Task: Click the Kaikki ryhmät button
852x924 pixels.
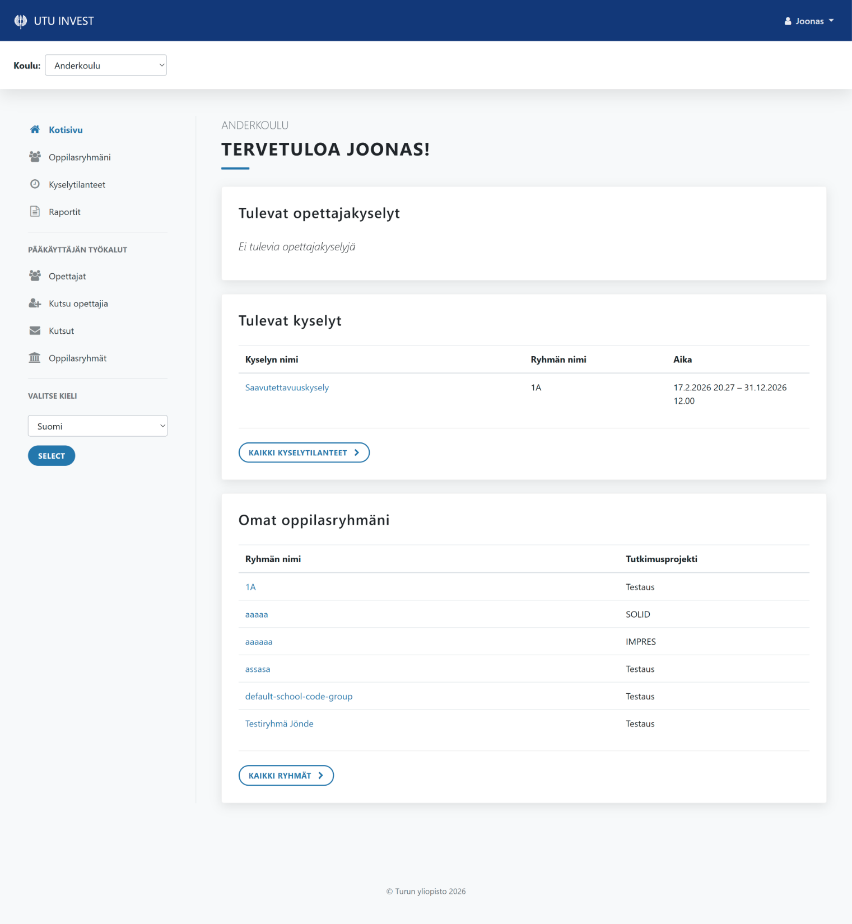Action: click(x=286, y=776)
